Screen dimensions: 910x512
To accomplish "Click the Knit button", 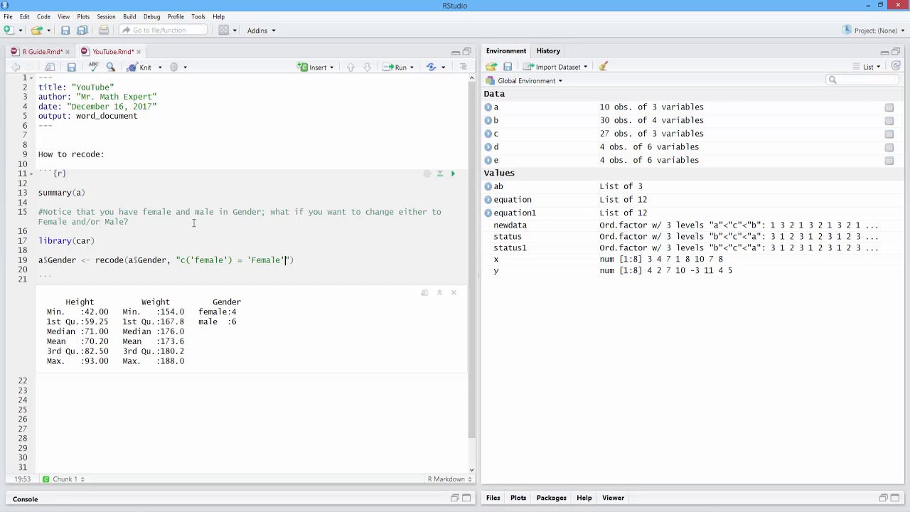I will pyautogui.click(x=139, y=67).
